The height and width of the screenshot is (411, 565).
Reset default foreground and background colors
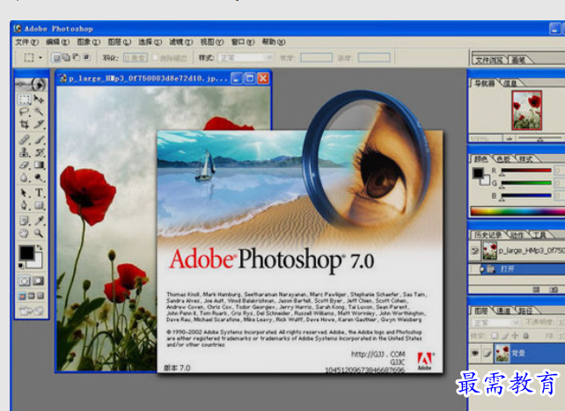tap(21, 266)
